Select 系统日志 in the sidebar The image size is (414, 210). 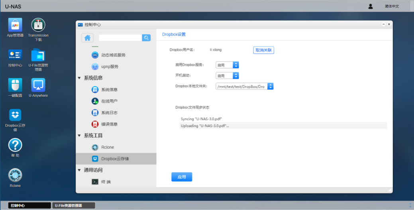[x=109, y=113]
